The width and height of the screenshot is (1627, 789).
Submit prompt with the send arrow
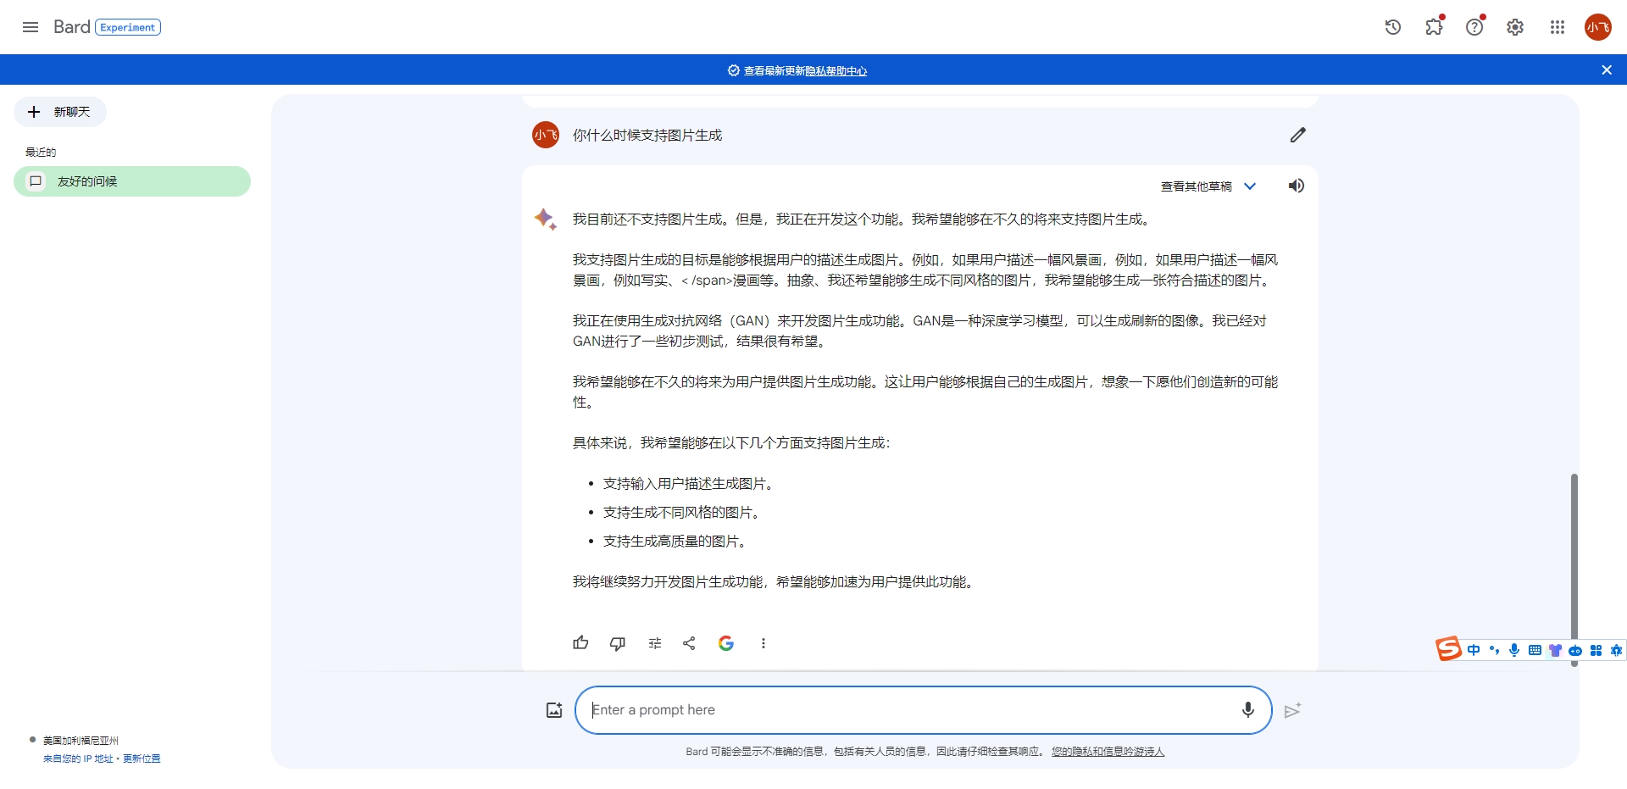click(x=1292, y=710)
